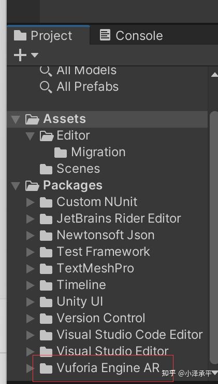Expand the Timeline package arrow
The height and width of the screenshot is (384, 218).
point(31,285)
